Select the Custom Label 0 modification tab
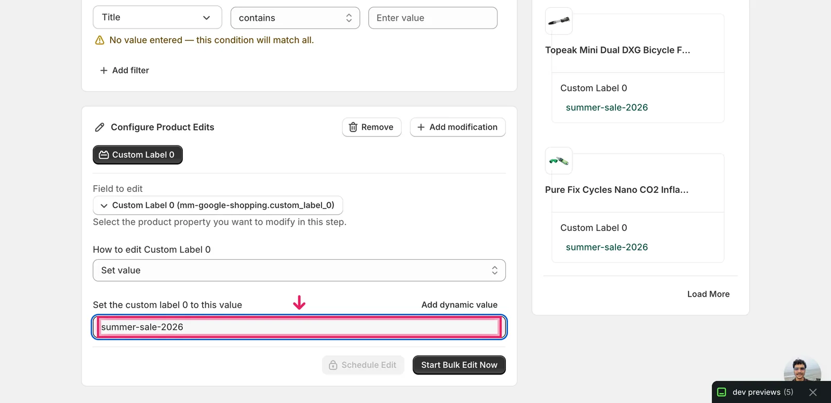The height and width of the screenshot is (403, 831). pos(138,155)
